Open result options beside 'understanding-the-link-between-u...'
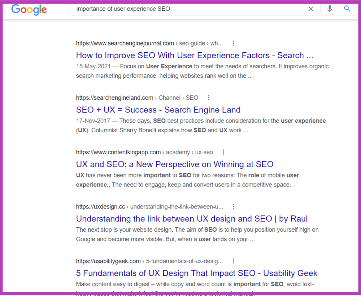361x296 pixels. tap(234, 206)
